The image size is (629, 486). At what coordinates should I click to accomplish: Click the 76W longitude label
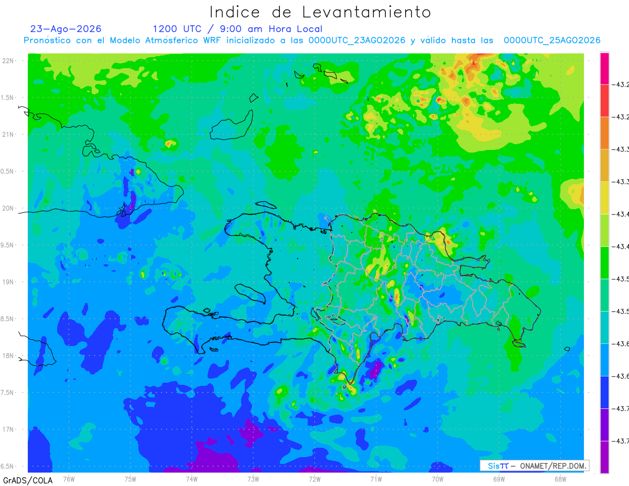pos(69,479)
